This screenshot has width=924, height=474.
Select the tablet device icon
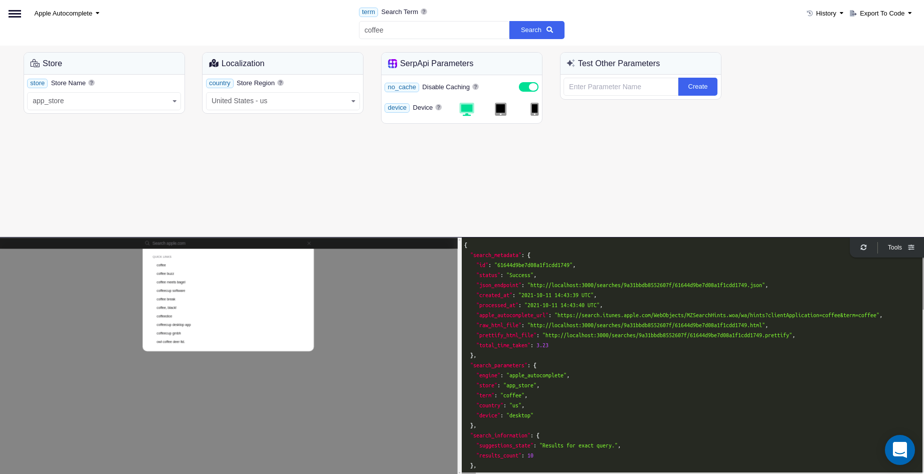point(500,109)
